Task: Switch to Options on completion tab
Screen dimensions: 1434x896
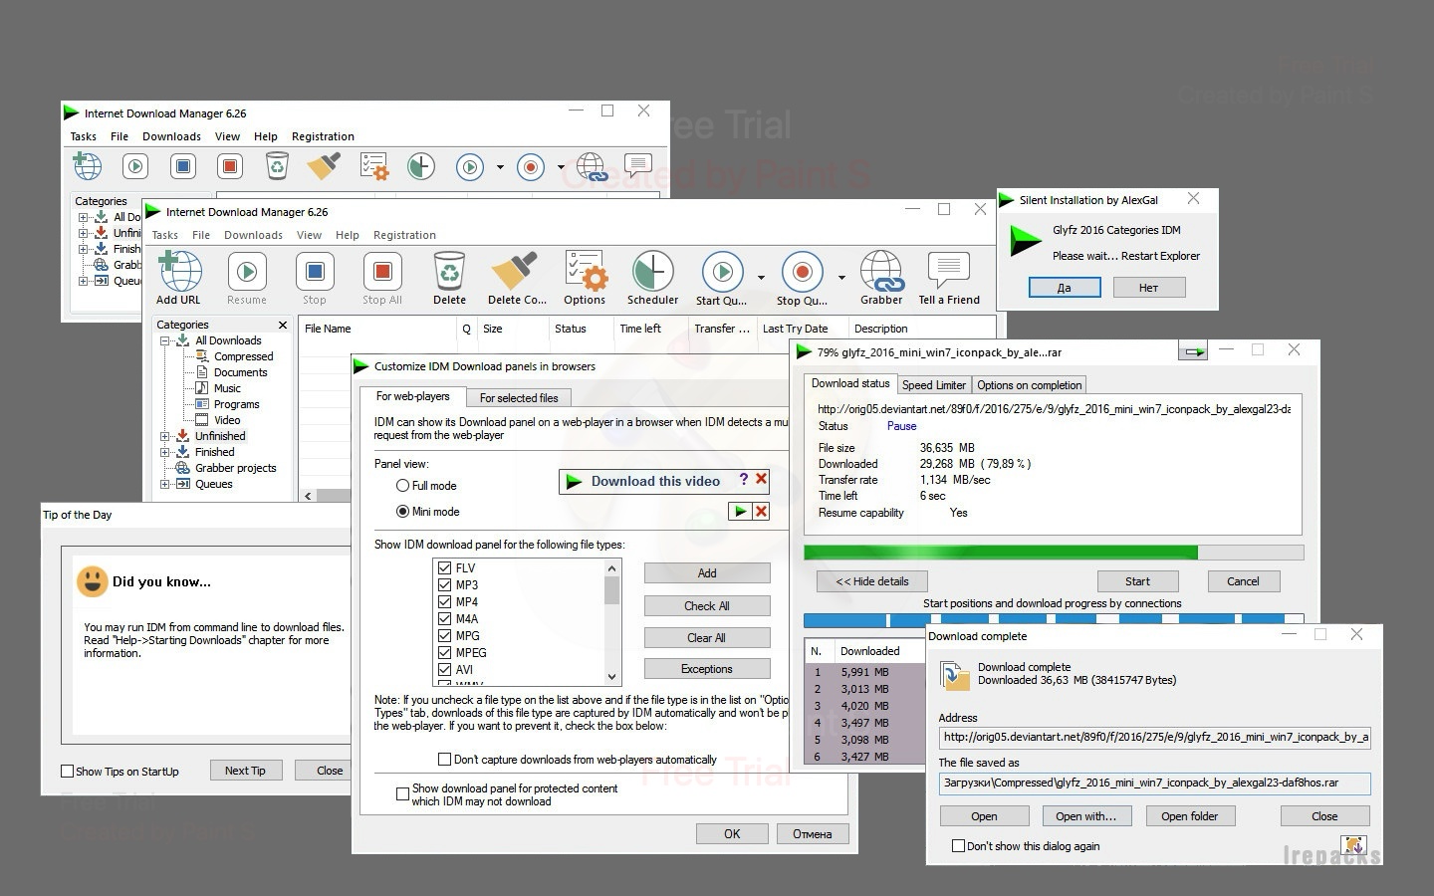Action: [1029, 385]
